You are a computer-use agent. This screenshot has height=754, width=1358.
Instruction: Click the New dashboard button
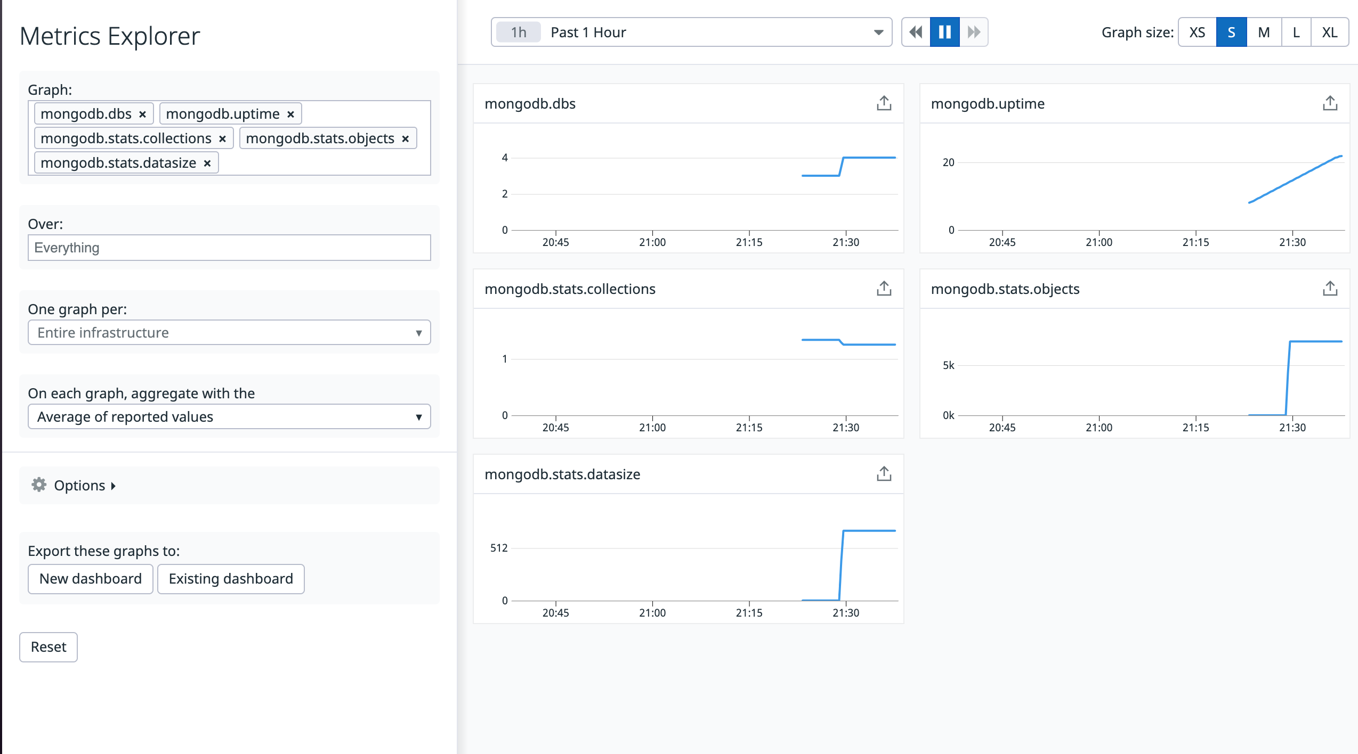point(91,579)
